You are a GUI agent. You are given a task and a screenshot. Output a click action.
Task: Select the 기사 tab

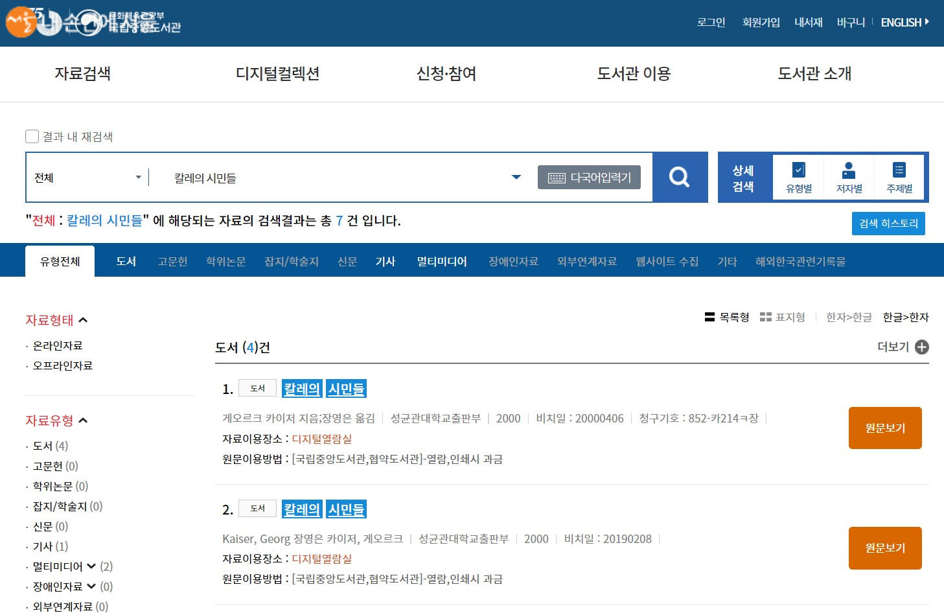386,261
